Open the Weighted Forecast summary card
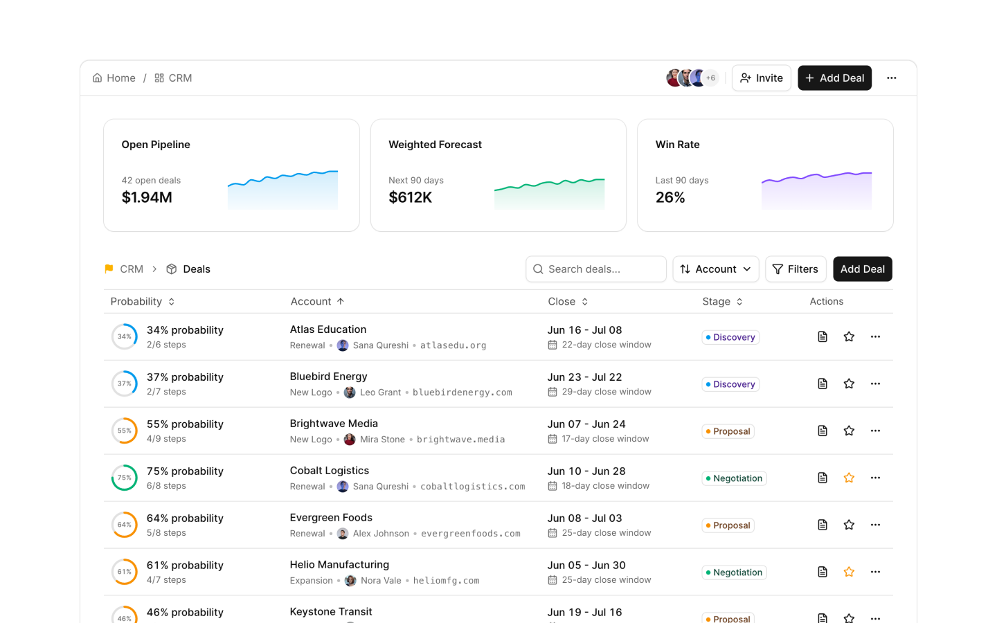This screenshot has height=623, width=997. click(x=498, y=175)
